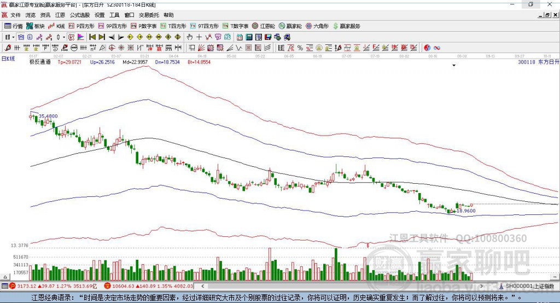The image size is (560, 303).
Task: Open the 江恩 menu
Action: (x=60, y=15)
